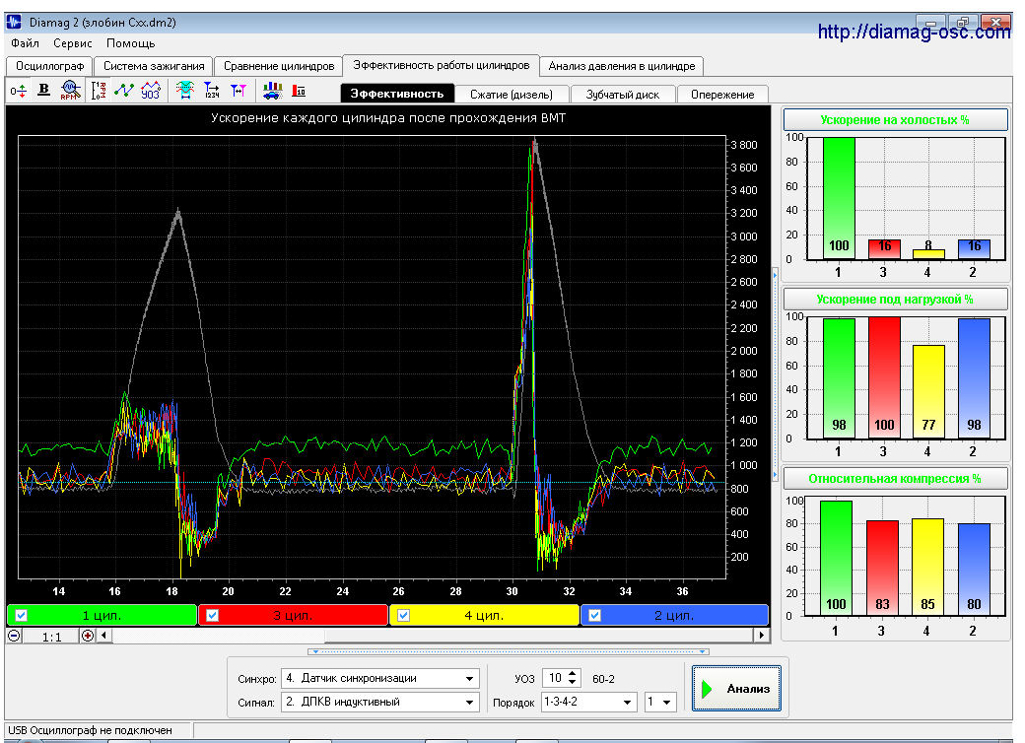
Task: Click the status text USB Осциллограф не подключен
Action: tap(91, 730)
